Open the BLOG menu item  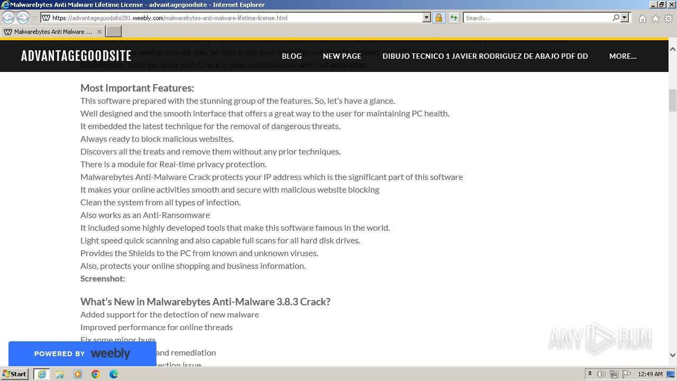click(291, 56)
